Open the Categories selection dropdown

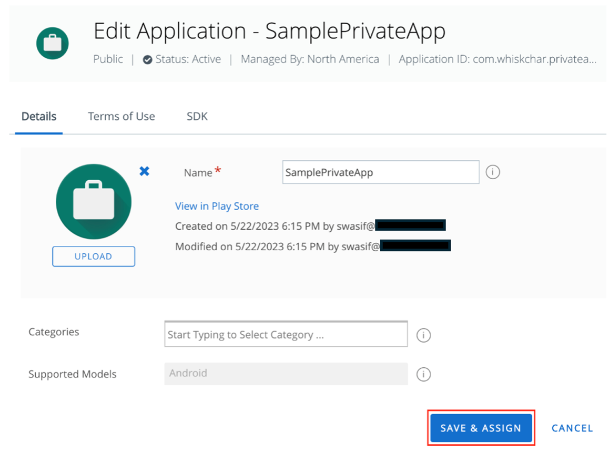coord(286,334)
